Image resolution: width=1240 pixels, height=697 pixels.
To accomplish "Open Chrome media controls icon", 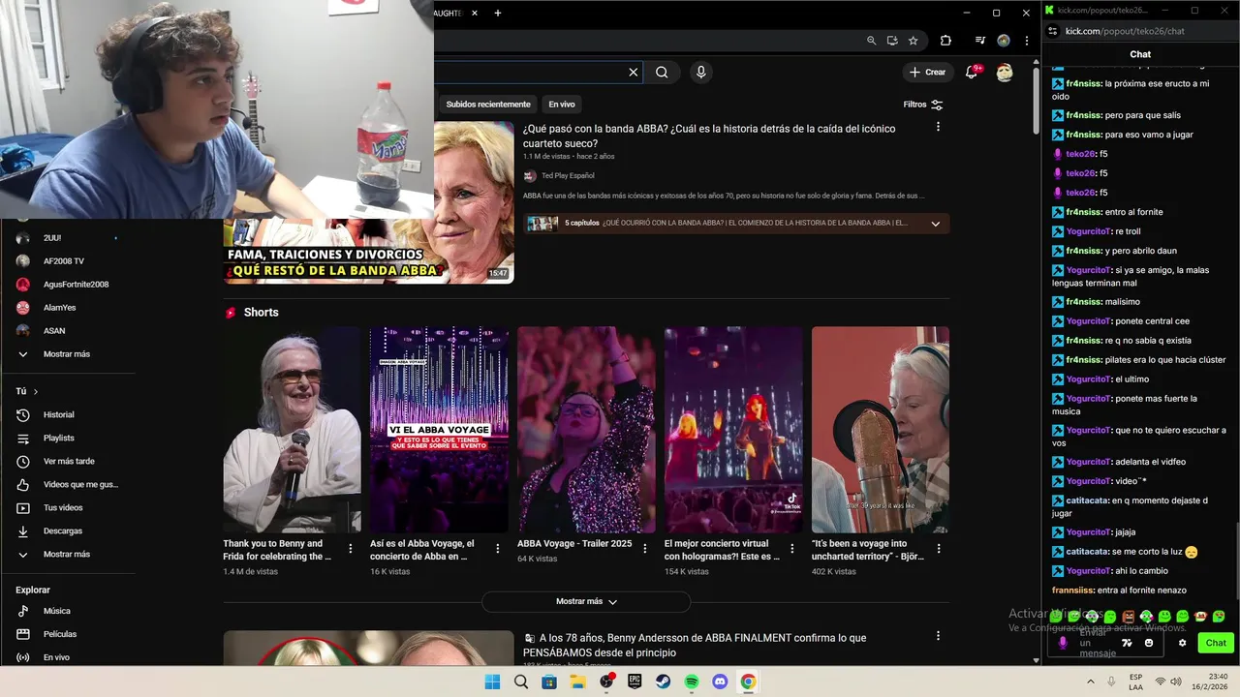I will coord(980,41).
